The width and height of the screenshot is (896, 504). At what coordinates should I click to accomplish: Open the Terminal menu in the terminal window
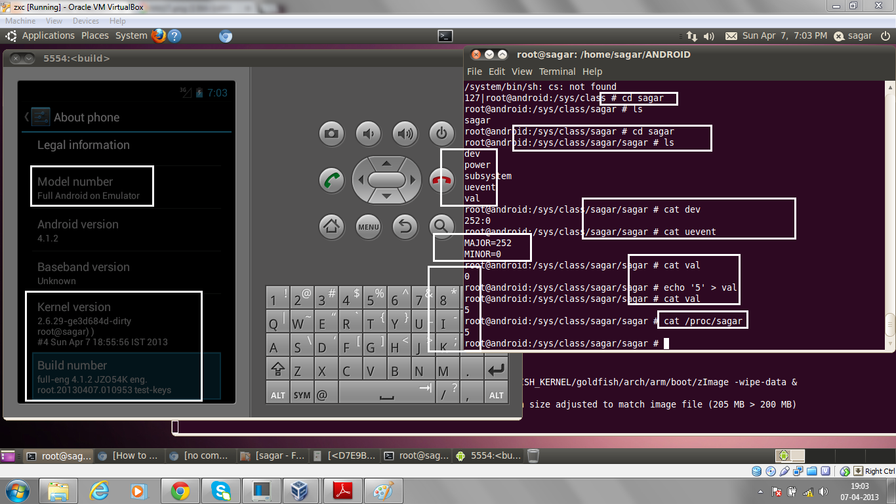[557, 71]
